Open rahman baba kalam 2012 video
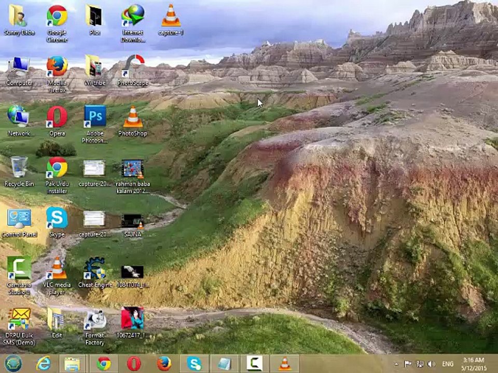 [x=133, y=176]
